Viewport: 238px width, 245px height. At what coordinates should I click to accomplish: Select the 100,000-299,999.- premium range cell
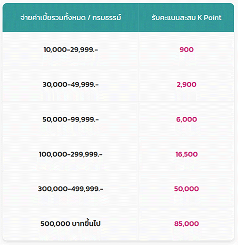[x=70, y=154]
